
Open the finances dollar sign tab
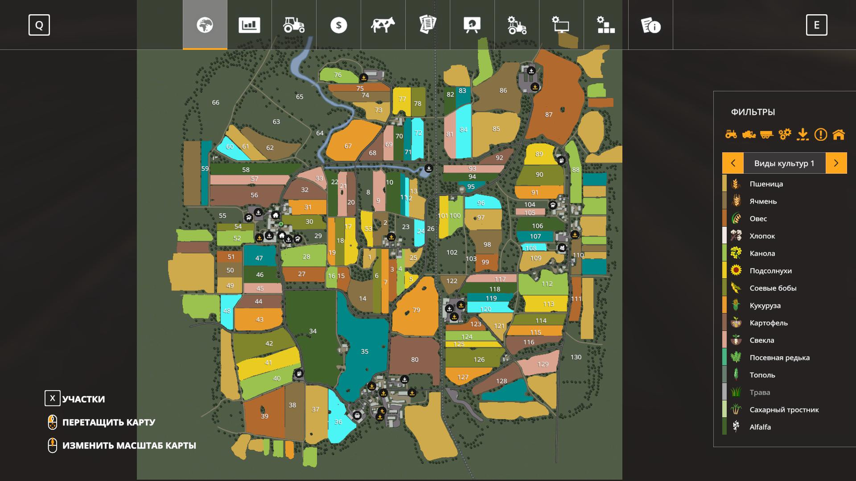tap(339, 25)
